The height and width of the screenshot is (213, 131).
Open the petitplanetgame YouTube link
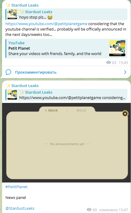pos(46,24)
